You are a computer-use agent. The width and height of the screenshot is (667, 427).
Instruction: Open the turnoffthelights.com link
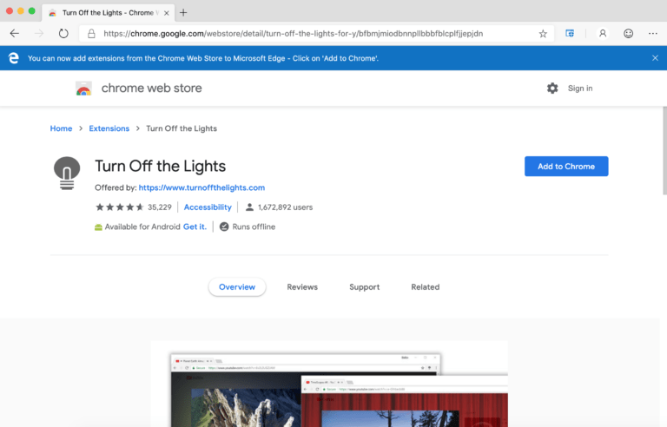[201, 187]
